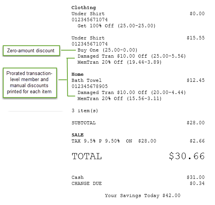Click the Zero-amount discount callout box
The image size is (215, 205).
pos(31,50)
